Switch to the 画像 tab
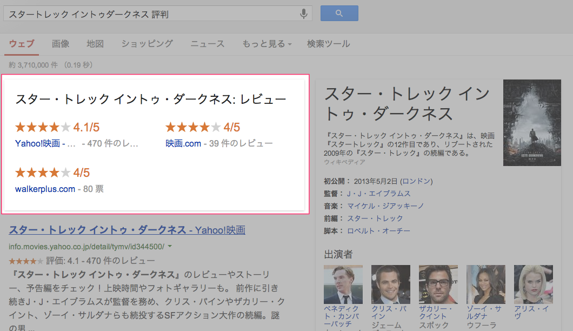Image resolution: width=573 pixels, height=331 pixels. coord(61,44)
